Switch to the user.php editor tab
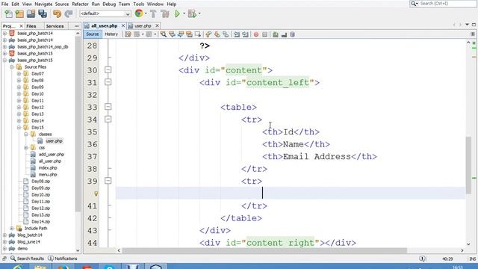478x269 pixels. (143, 26)
